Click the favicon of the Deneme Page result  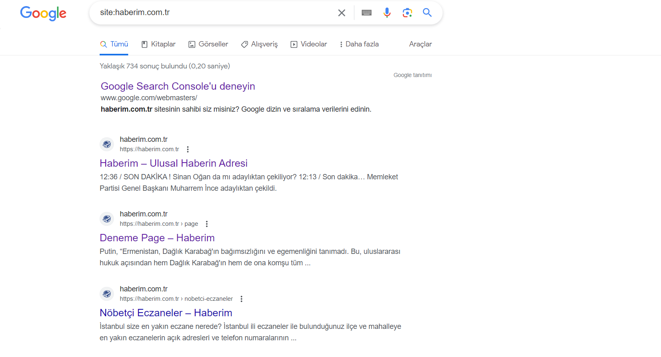click(x=107, y=219)
